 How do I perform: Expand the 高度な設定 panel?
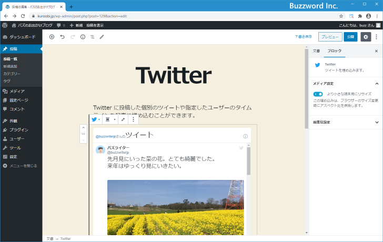346,122
